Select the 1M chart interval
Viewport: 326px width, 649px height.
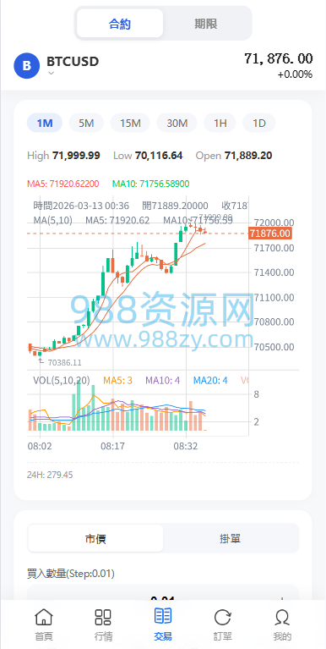[45, 123]
